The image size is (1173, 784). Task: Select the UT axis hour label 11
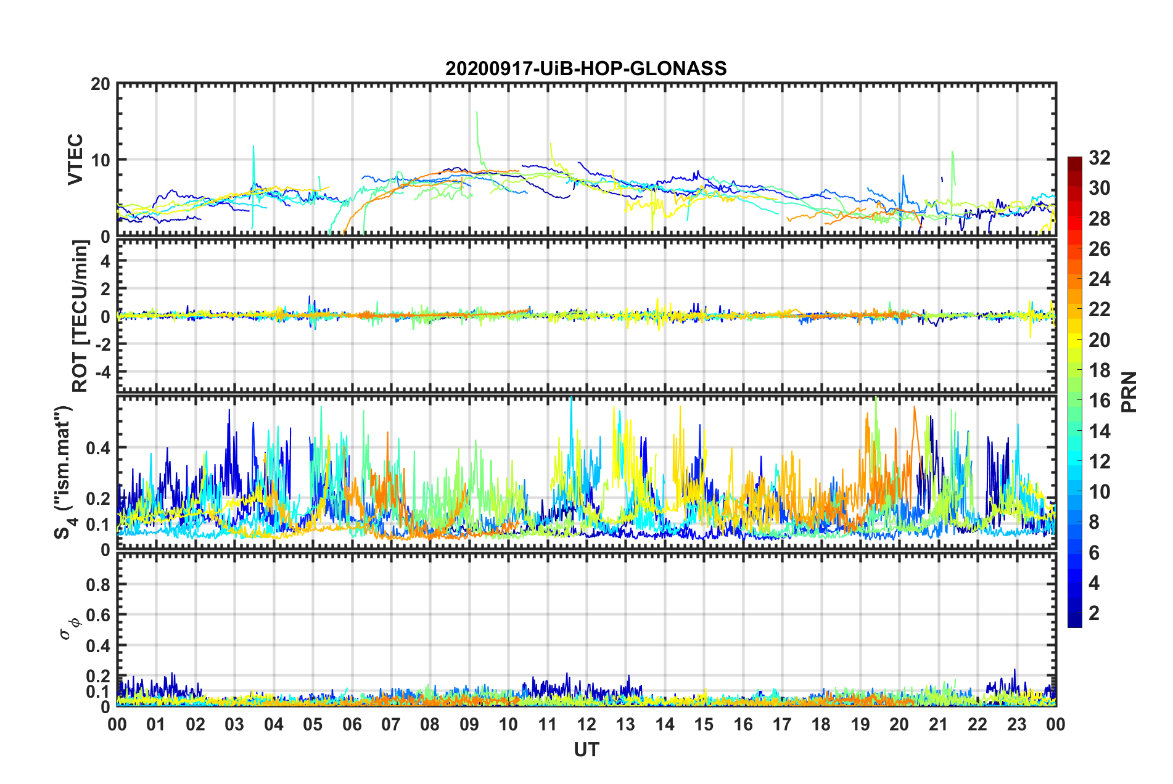548,724
